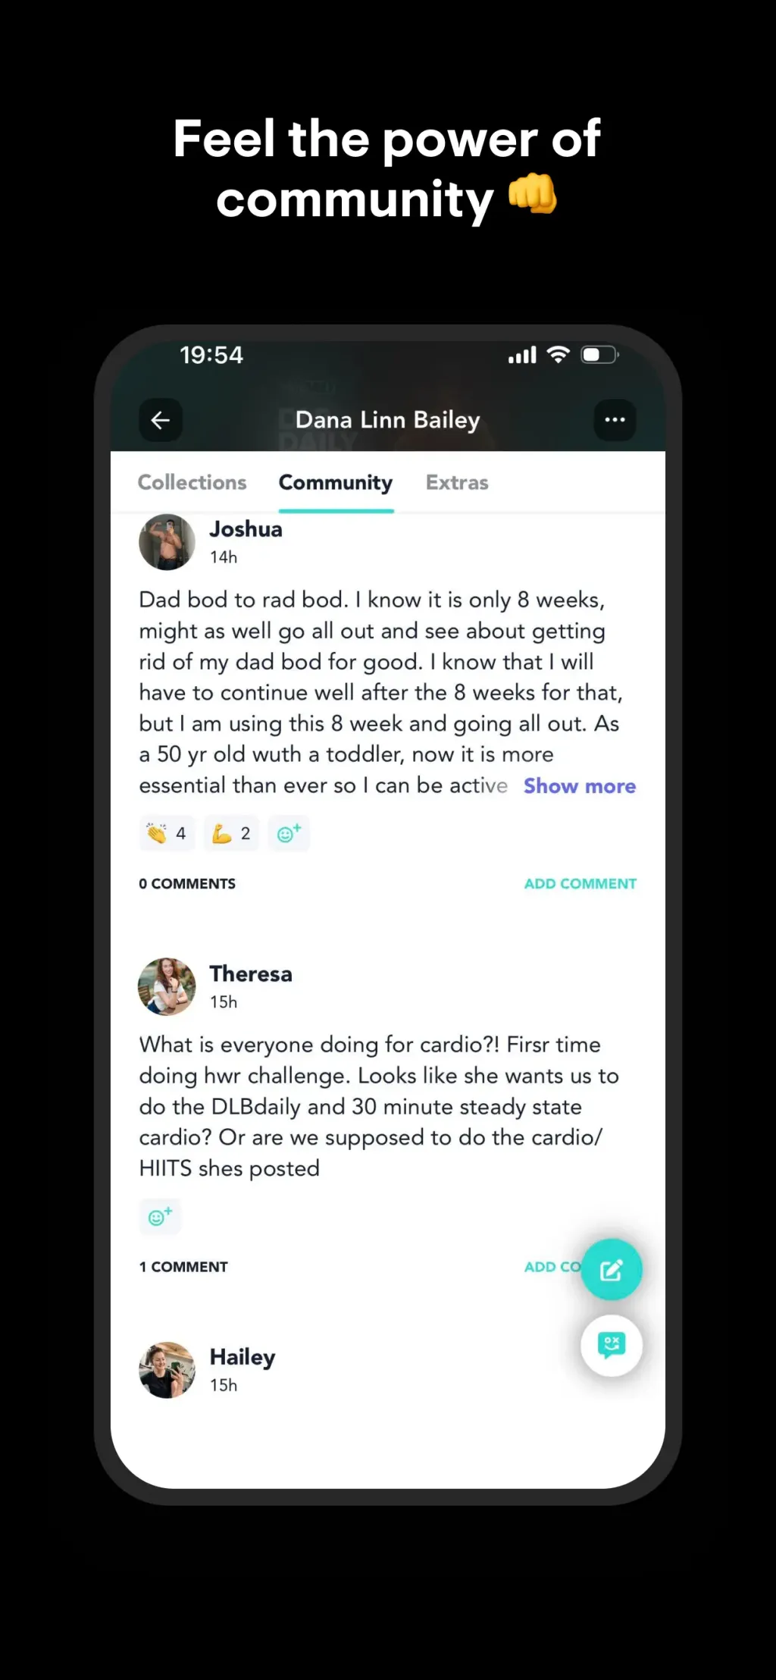Tap the back arrow button
The height and width of the screenshot is (1680, 776).
click(x=161, y=420)
